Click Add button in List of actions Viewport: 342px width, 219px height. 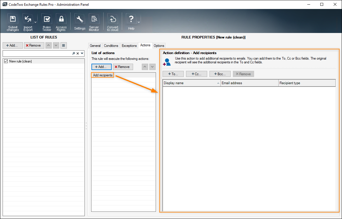[102, 67]
